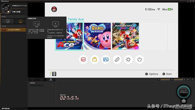Toggle the fullscreen preview icon
Viewport: 195px width, 110px height.
[193, 80]
